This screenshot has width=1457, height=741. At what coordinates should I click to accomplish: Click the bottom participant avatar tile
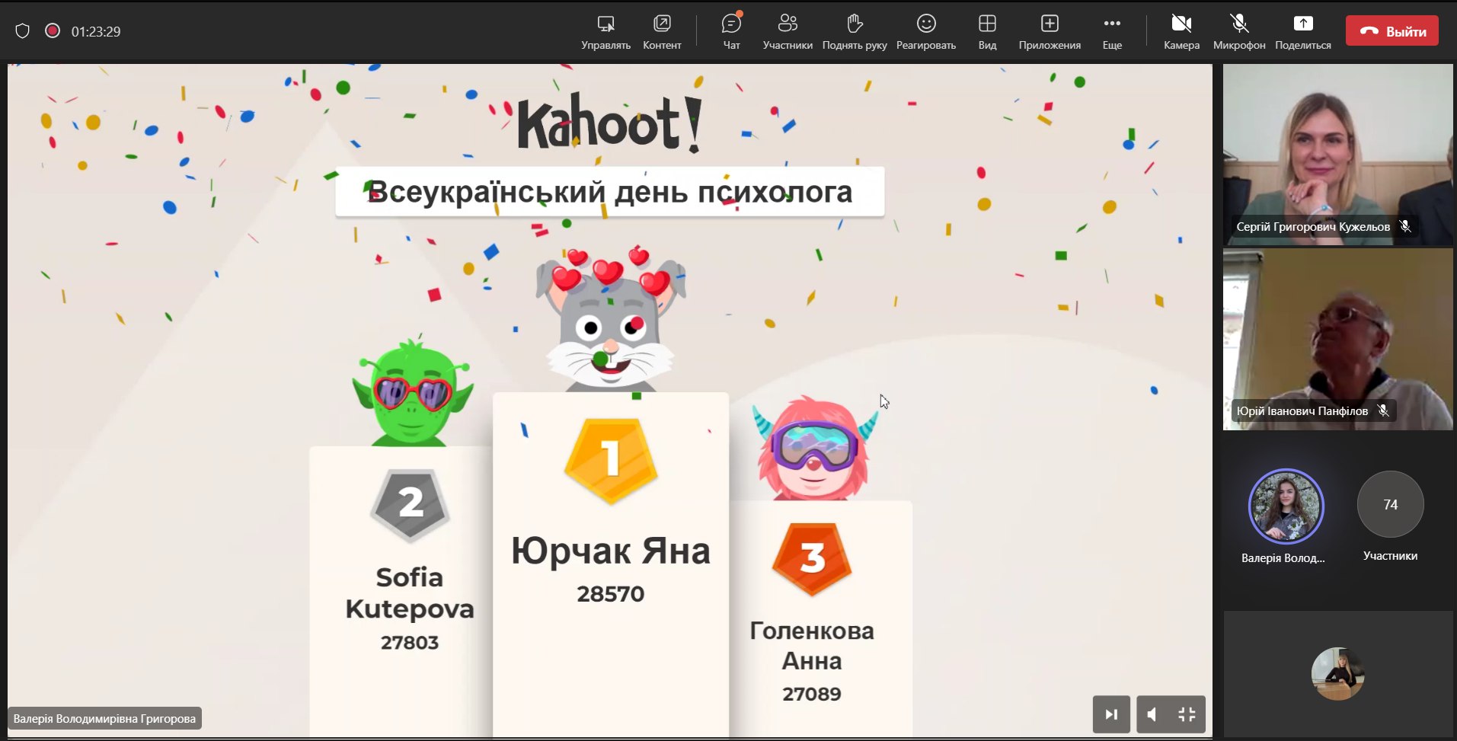1337,674
